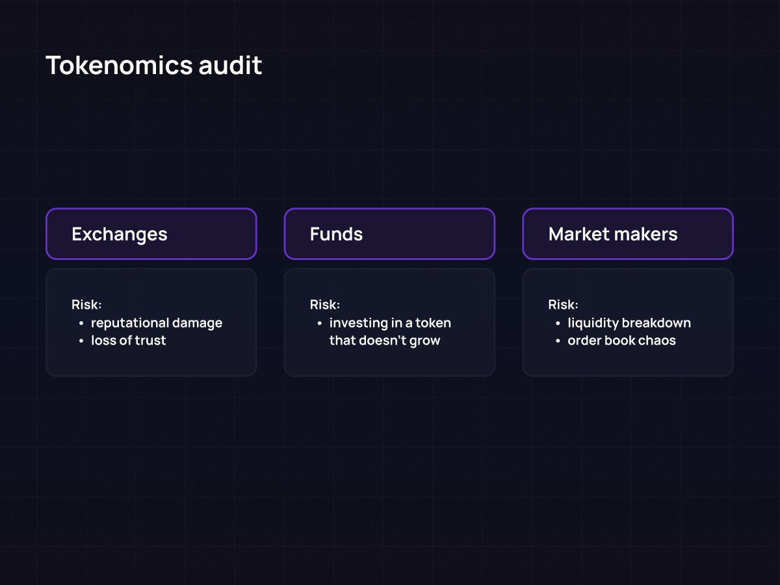
Task: Click the word "Market" in the third header
Action: (x=580, y=234)
